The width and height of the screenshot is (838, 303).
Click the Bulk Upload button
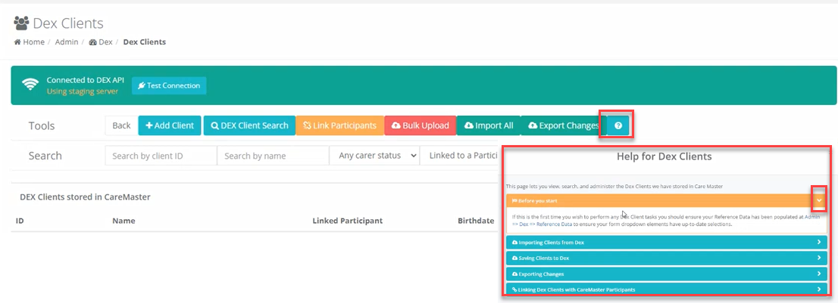tap(420, 125)
